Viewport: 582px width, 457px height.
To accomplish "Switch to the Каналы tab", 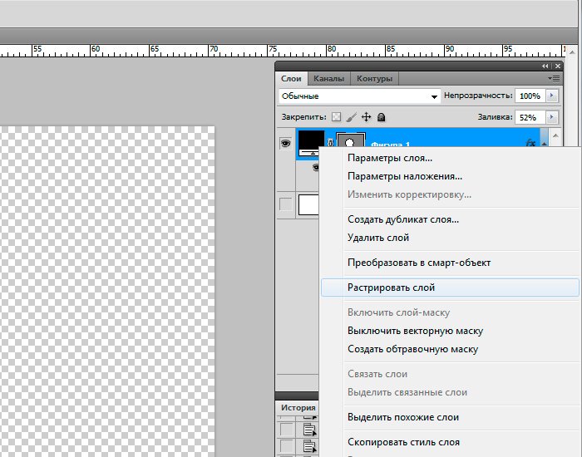I will tap(329, 79).
